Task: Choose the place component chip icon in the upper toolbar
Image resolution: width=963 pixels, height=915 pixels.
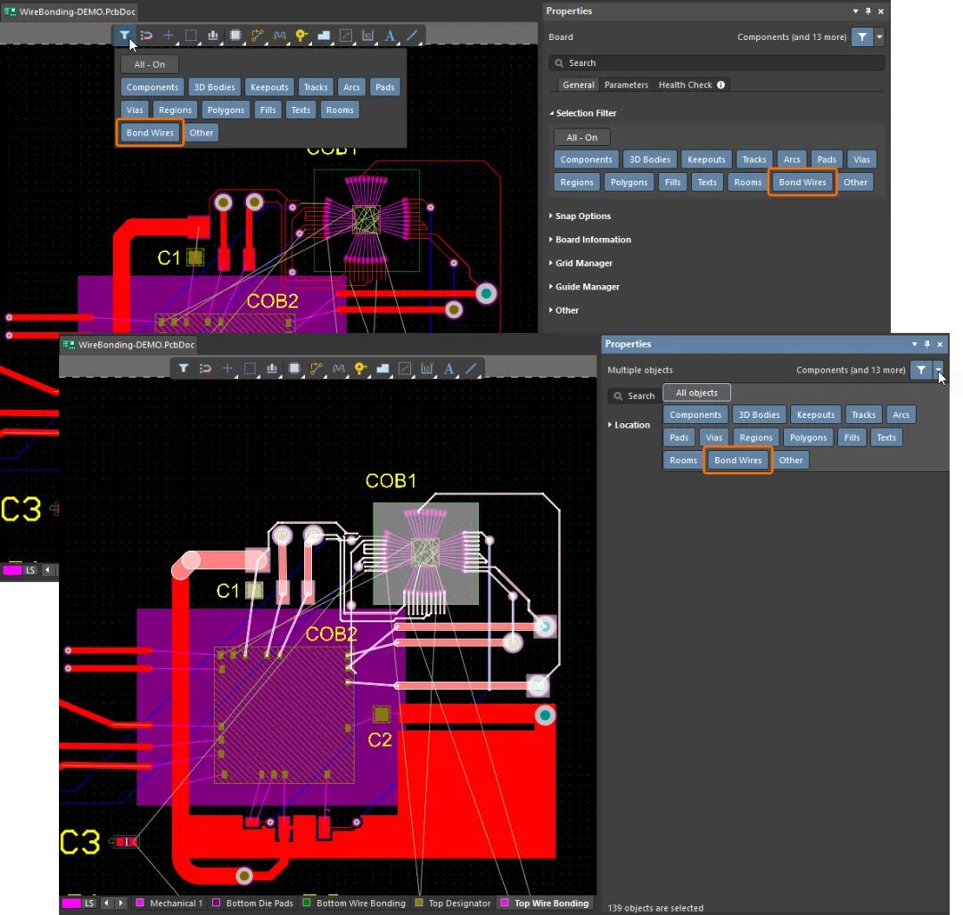Action: click(235, 35)
